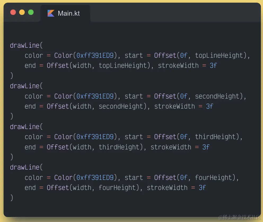Click secondHeight in the start Offset line

coord(217,96)
